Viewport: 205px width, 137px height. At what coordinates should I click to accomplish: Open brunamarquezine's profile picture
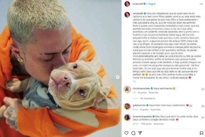[x=127, y=118]
